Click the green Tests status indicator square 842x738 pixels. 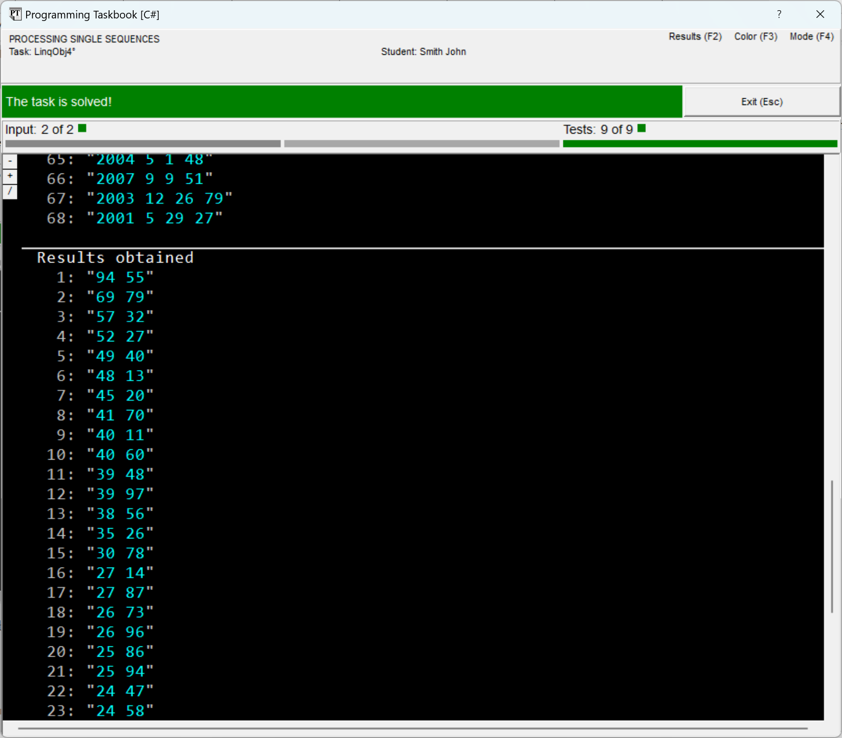click(x=642, y=128)
